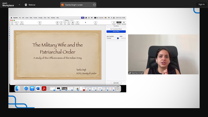
Task: Click the Add an Effect button
Action: 116,32
